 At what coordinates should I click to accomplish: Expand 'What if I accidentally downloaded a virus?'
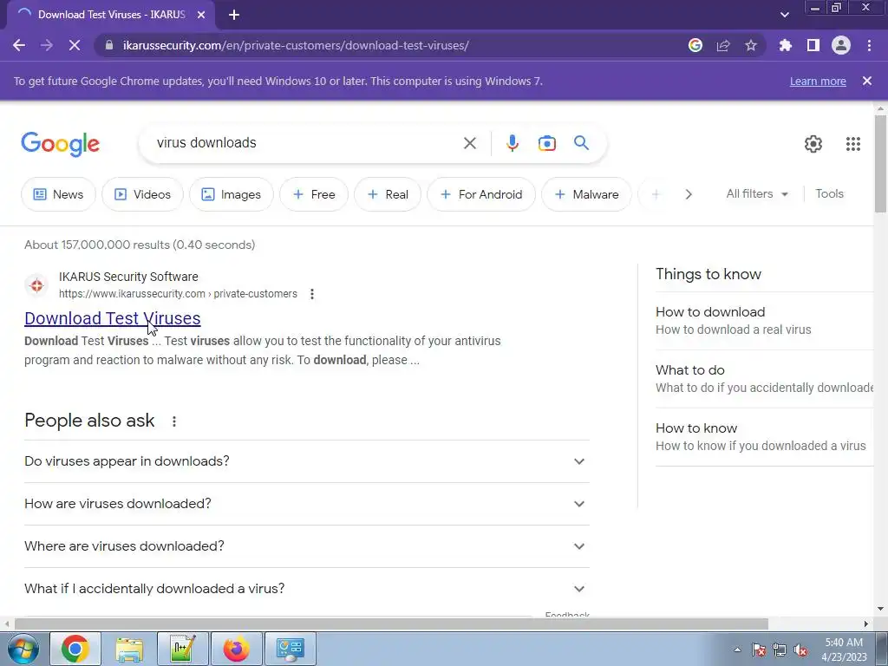click(307, 589)
